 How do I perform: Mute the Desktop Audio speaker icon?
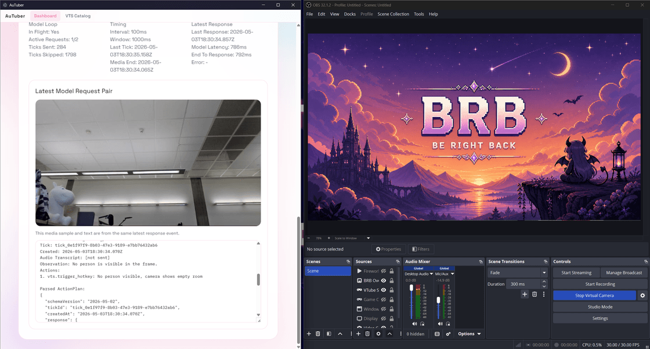[414, 324]
